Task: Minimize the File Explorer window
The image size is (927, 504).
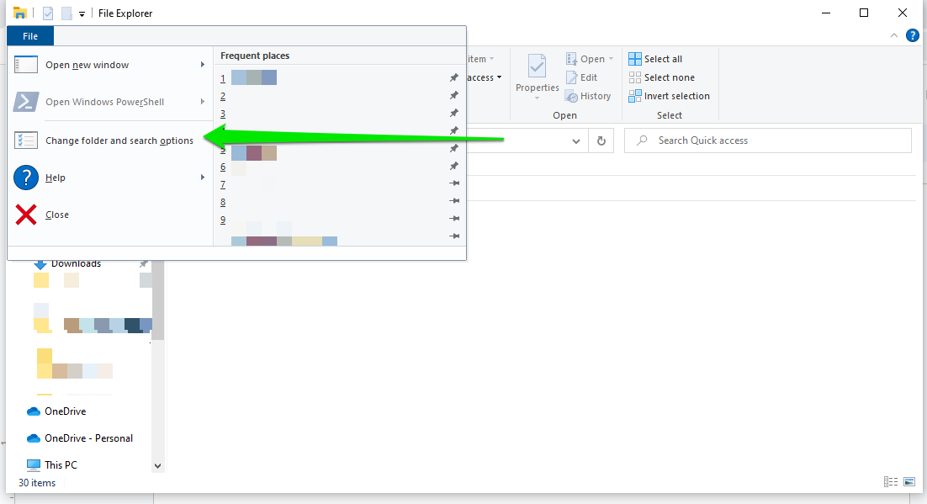Action: coord(826,13)
